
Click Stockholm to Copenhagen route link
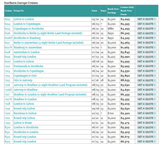coord(29,71)
